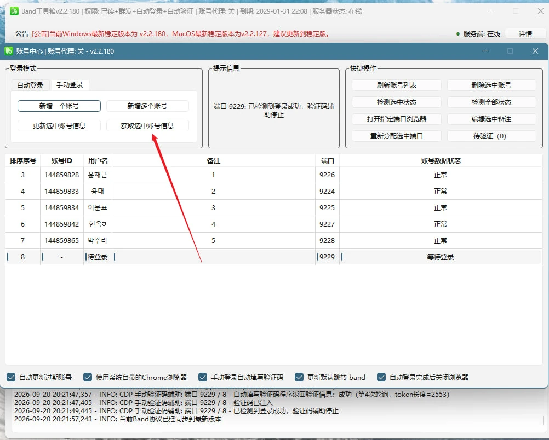Click the red 公告 announcement text

181,34
